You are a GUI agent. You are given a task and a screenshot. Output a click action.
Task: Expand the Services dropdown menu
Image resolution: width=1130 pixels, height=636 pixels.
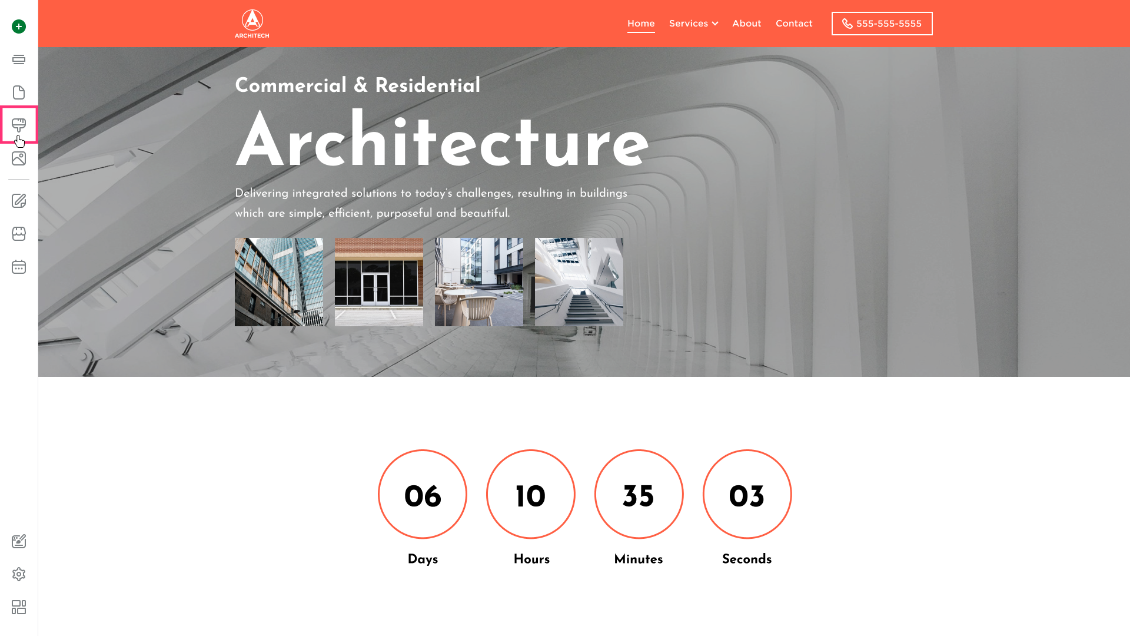693,24
